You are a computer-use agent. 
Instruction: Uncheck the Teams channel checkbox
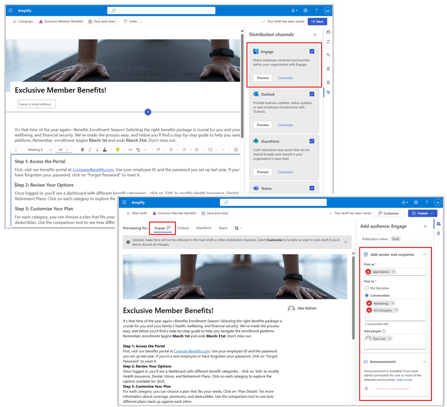(x=312, y=188)
